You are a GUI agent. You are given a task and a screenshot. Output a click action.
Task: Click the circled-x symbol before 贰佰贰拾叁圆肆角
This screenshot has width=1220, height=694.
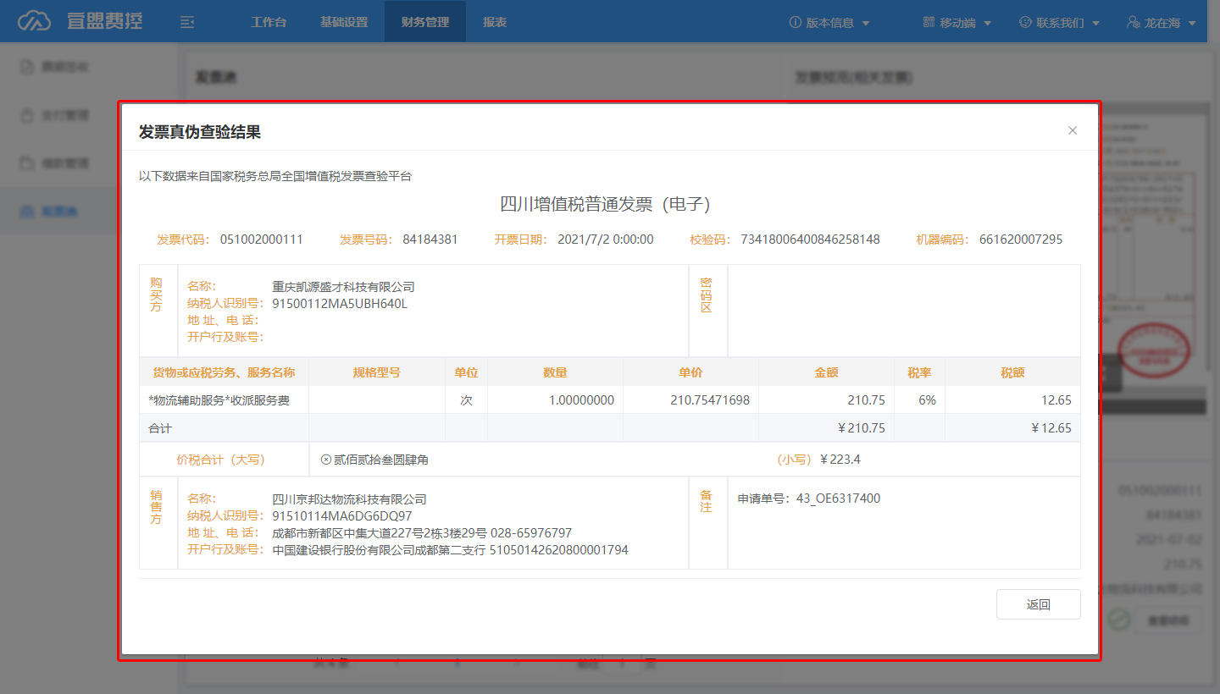pyautogui.click(x=326, y=460)
